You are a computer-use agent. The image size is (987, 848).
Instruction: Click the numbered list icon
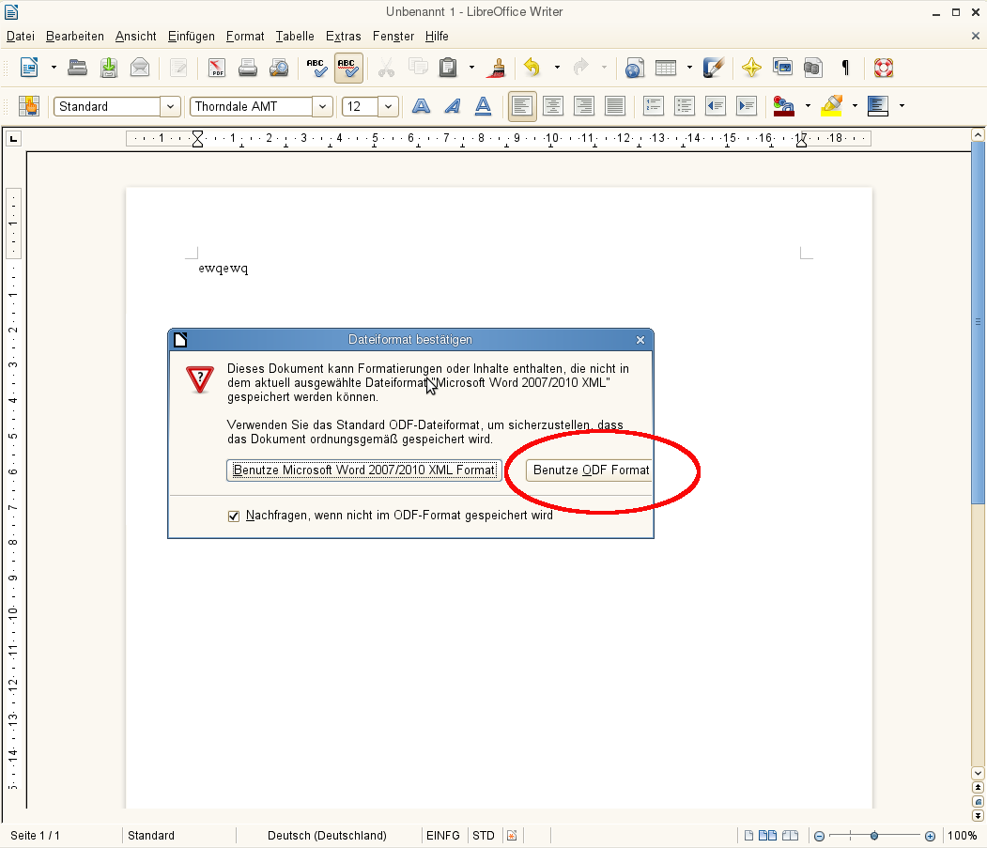tap(653, 106)
